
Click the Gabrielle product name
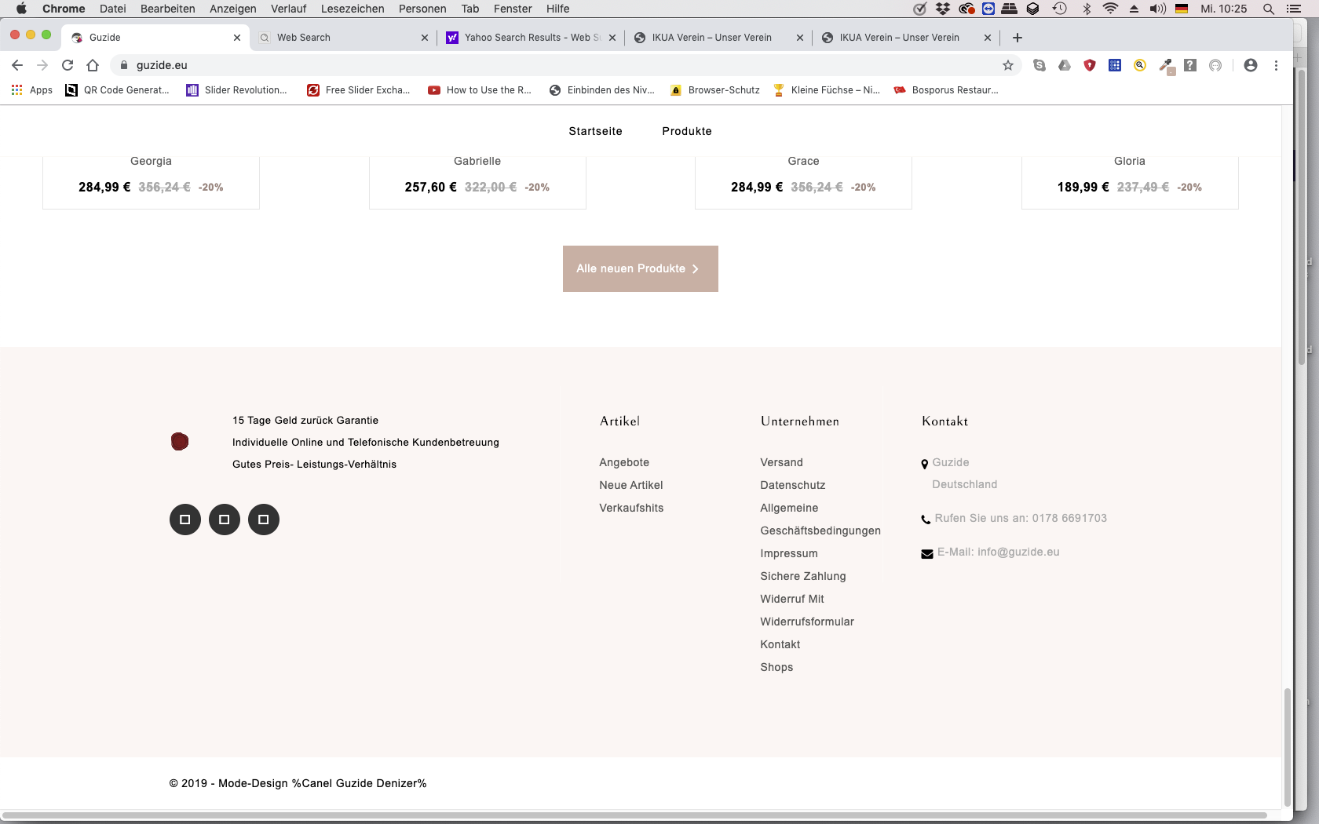477,161
